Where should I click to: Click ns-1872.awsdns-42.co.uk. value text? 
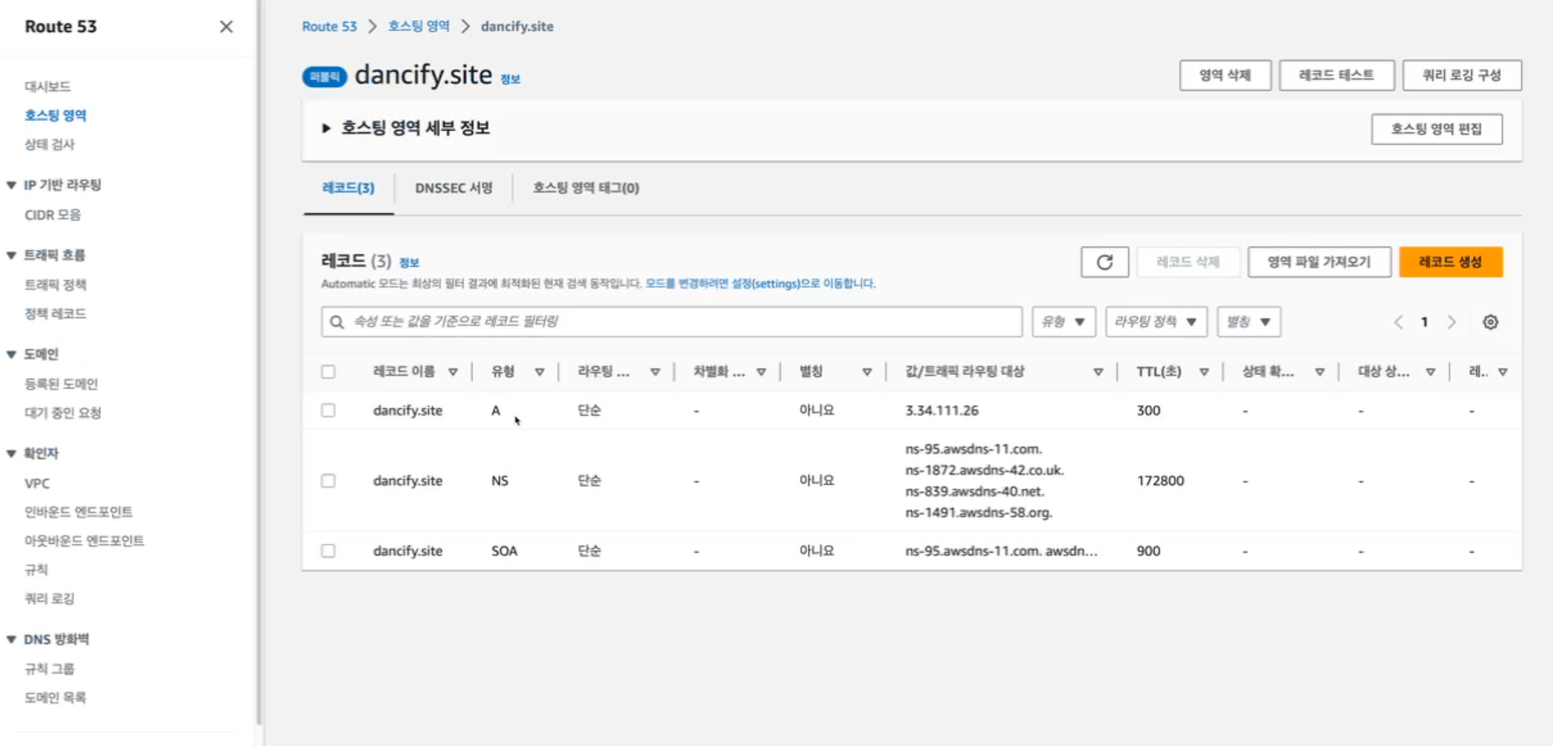[x=985, y=471]
